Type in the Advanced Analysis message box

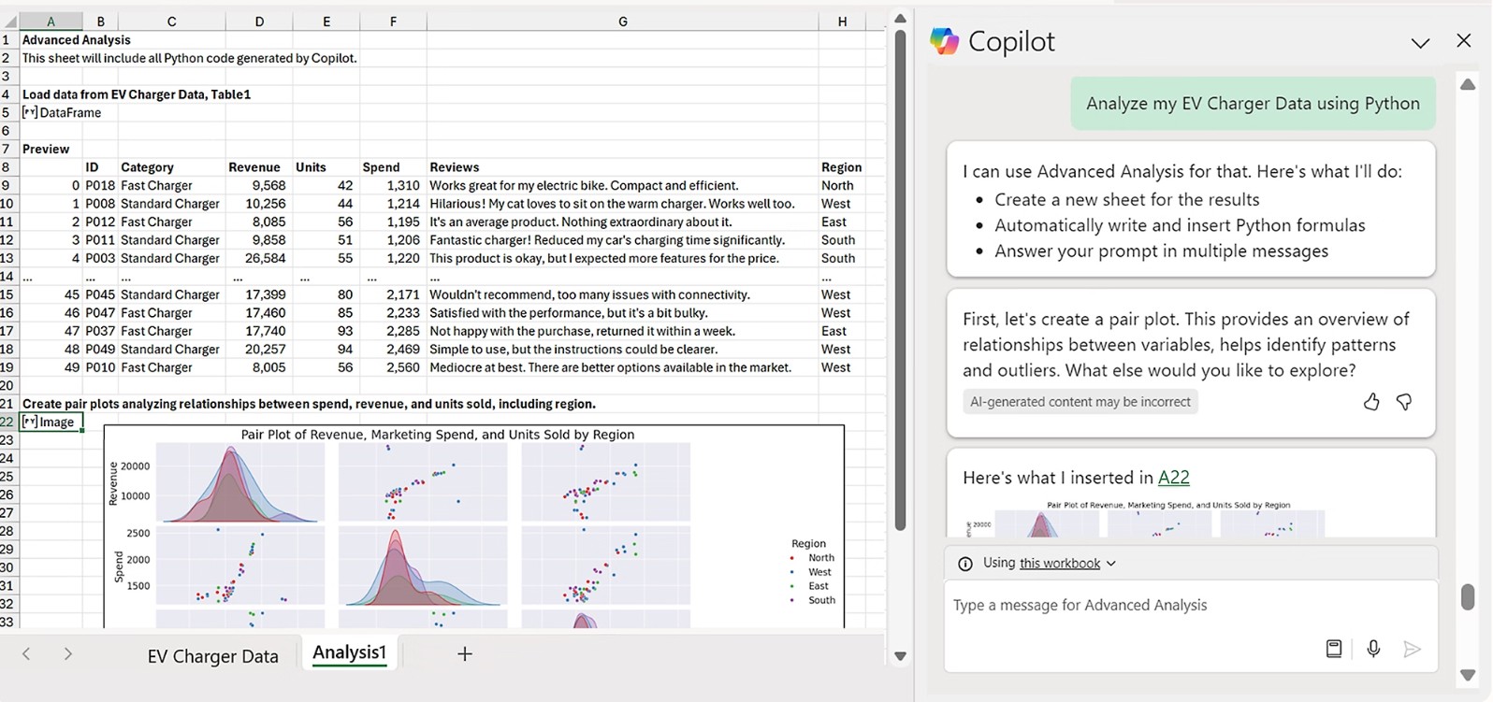click(1123, 606)
